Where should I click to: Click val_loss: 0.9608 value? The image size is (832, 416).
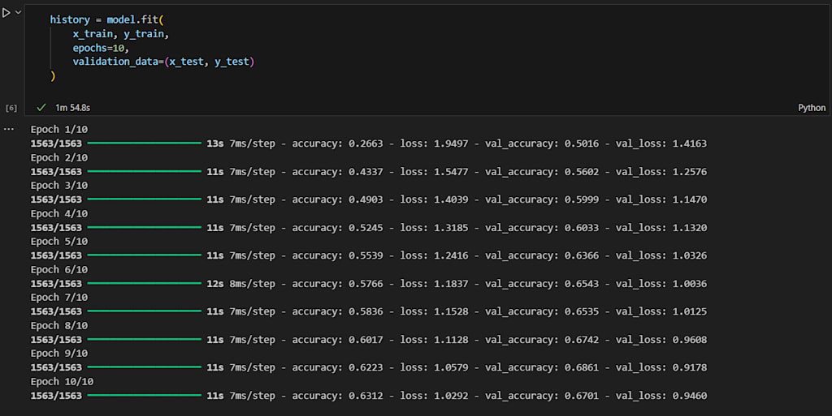(661, 340)
